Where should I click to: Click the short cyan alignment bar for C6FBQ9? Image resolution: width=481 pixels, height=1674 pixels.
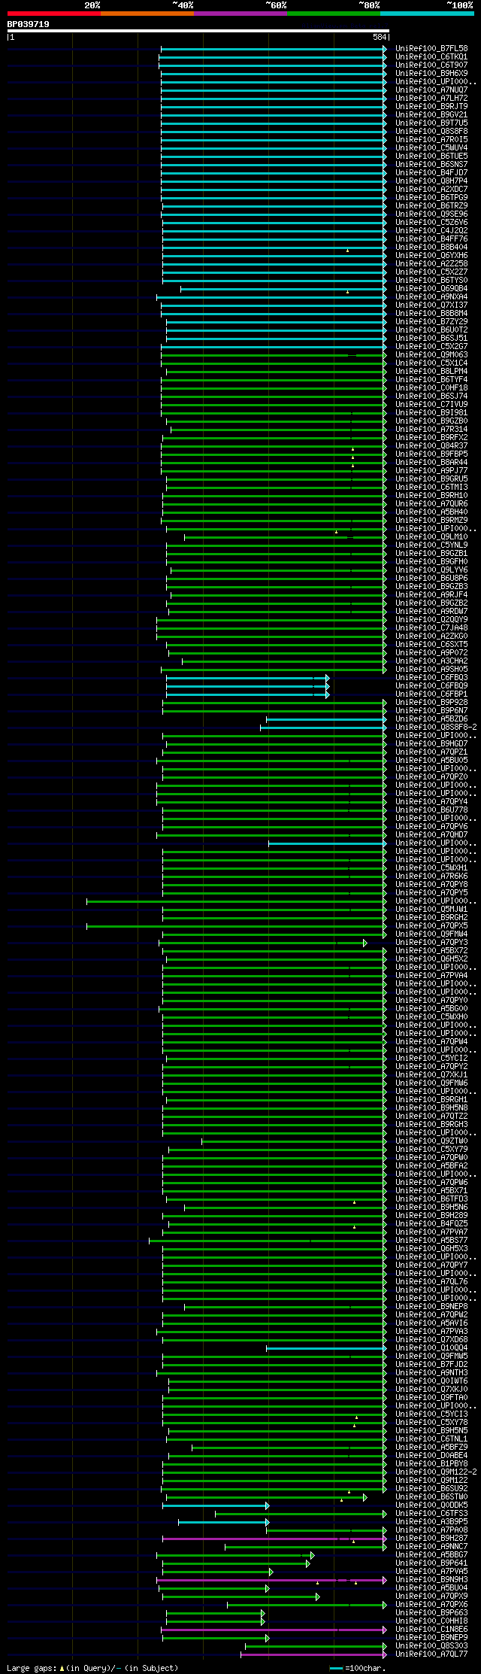pos(247,686)
